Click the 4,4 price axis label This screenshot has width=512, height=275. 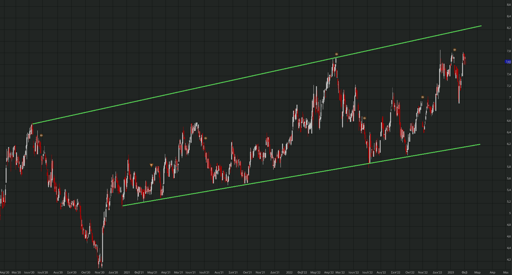point(509,248)
